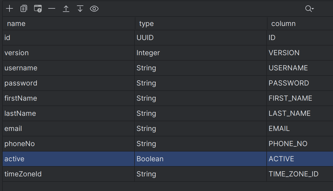
Task: Click the LAST_NAME column cell
Action: pos(300,113)
